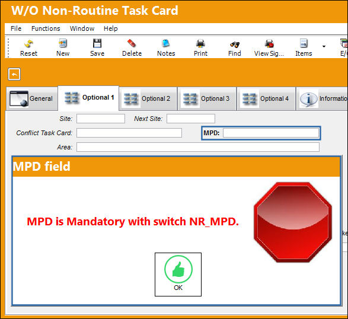This screenshot has width=348, height=319.
Task: Open the File menu
Action: coord(16,28)
